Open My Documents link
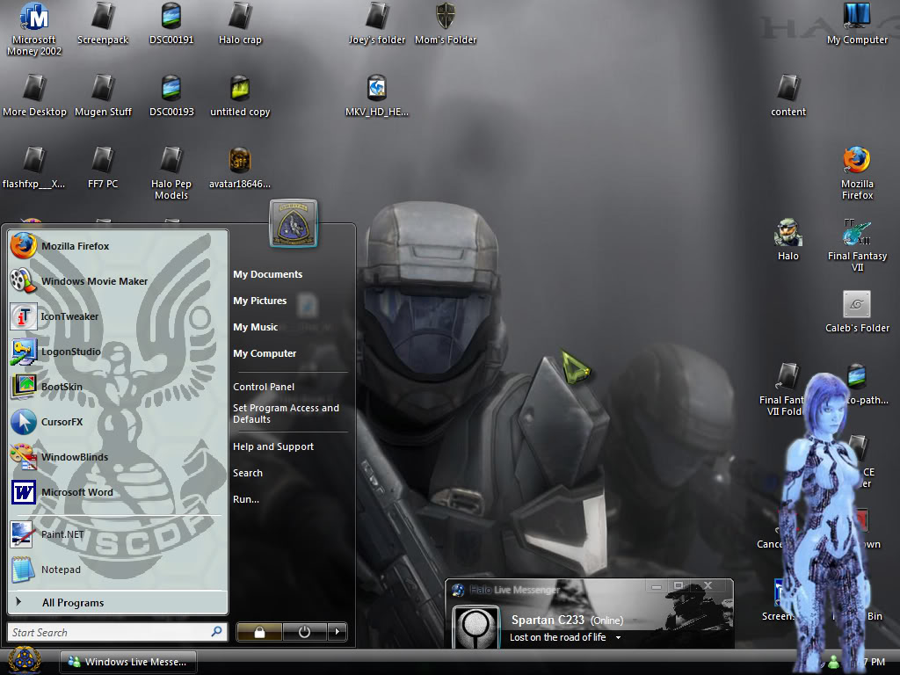Image resolution: width=900 pixels, height=675 pixels. tap(267, 274)
